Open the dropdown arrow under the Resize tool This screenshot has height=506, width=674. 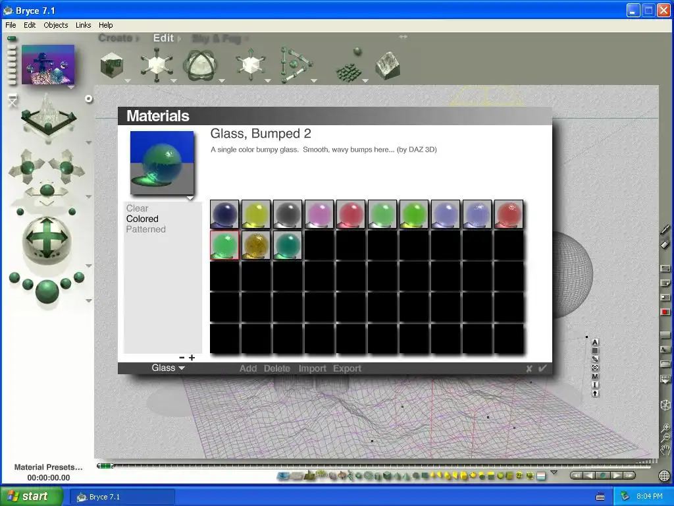[173, 80]
